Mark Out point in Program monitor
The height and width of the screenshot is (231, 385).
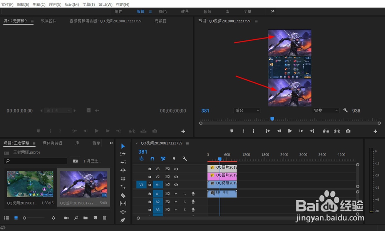click(253, 131)
